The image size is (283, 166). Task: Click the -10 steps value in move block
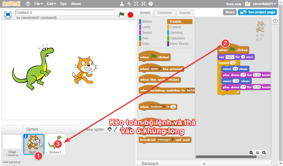tap(236, 81)
